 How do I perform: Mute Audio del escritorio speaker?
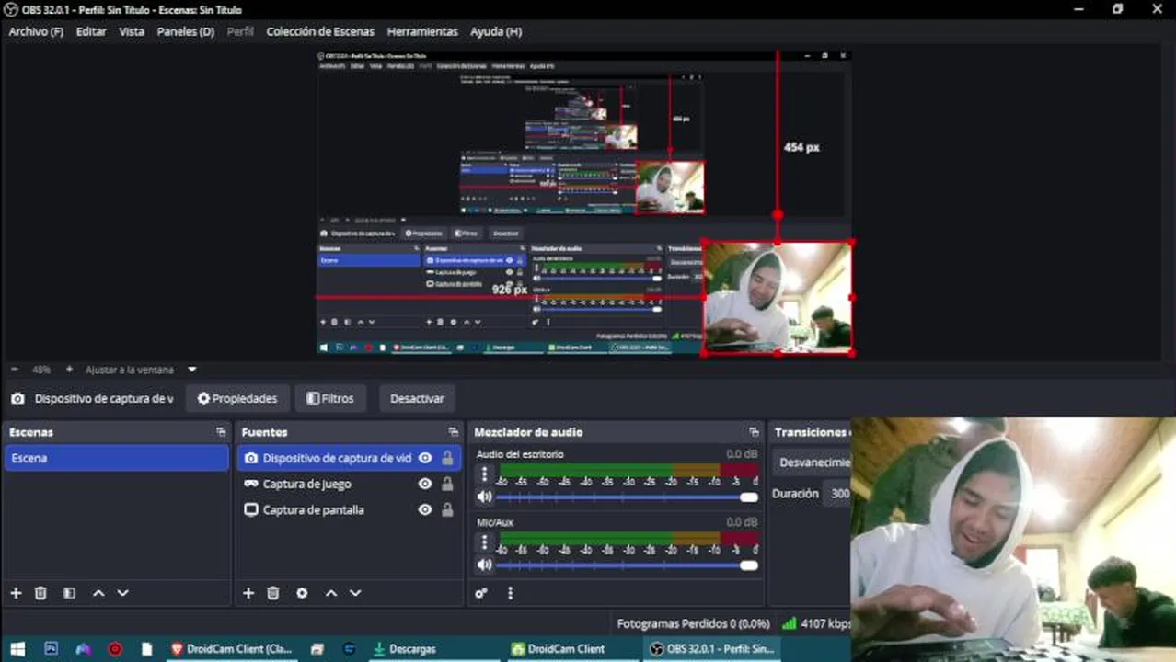[485, 497]
